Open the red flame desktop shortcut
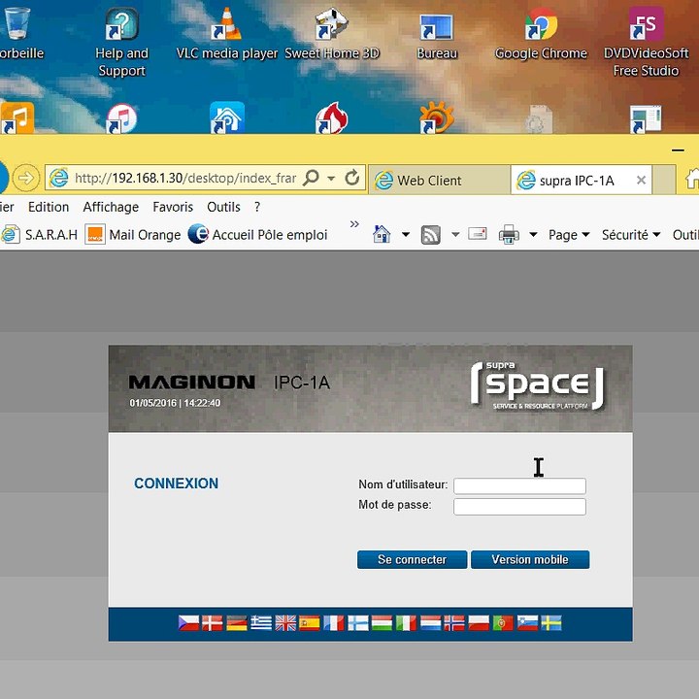Screen dimensions: 699x699 (332, 118)
